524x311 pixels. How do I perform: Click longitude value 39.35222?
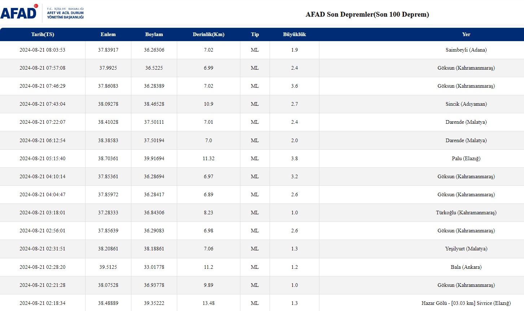154,303
